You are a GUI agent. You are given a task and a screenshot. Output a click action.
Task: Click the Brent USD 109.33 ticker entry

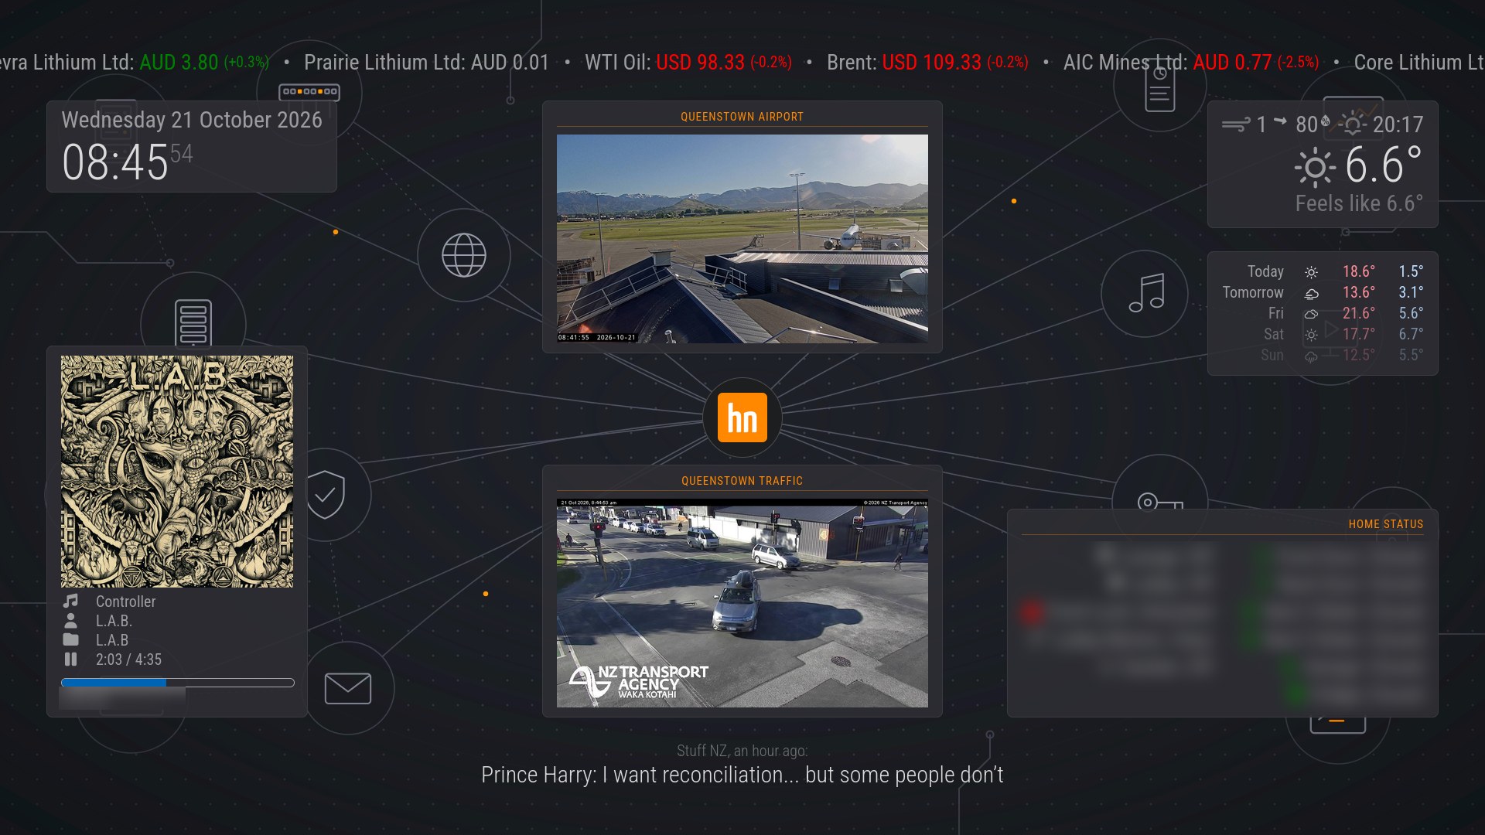[927, 62]
